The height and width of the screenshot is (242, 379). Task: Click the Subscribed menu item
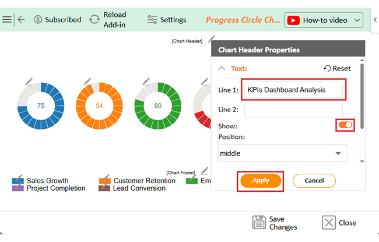pos(57,20)
